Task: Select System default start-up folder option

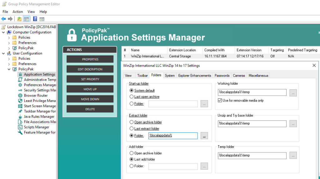Action: [132, 90]
